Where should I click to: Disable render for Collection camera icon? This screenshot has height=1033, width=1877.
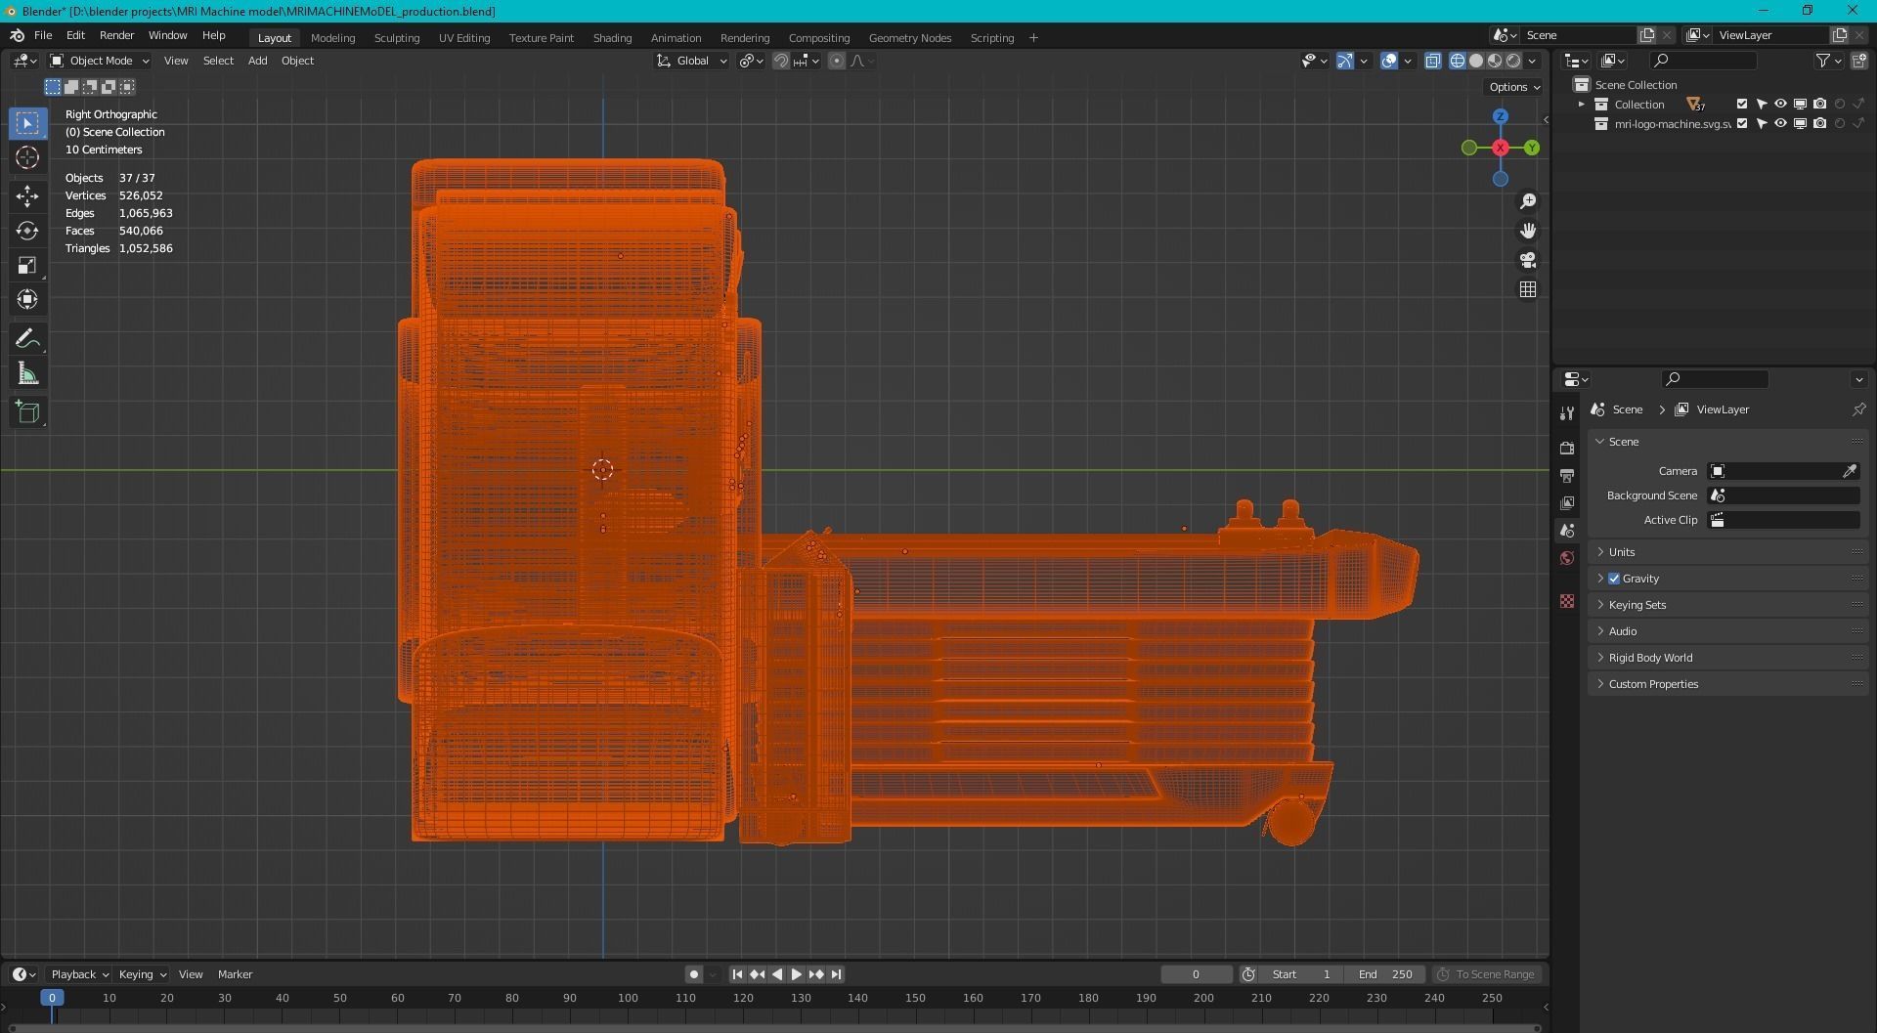click(1819, 105)
